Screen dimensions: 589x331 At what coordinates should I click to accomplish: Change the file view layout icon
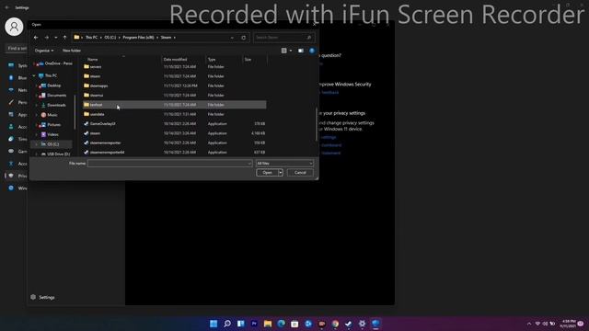point(284,51)
